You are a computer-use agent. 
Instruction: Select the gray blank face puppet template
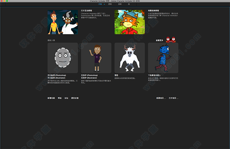click(x=62, y=58)
